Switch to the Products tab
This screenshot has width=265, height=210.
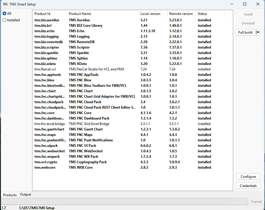click(10, 195)
